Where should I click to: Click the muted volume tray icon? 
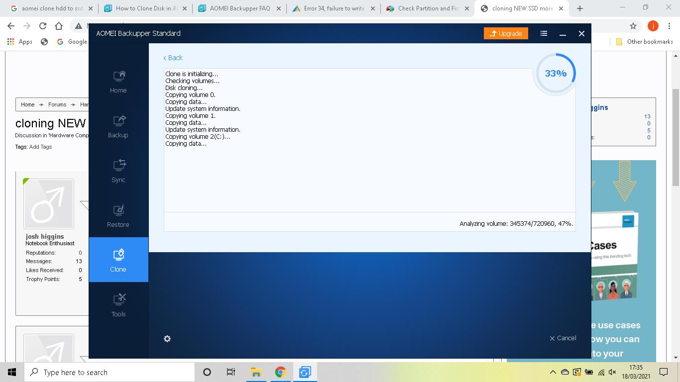tap(613, 372)
